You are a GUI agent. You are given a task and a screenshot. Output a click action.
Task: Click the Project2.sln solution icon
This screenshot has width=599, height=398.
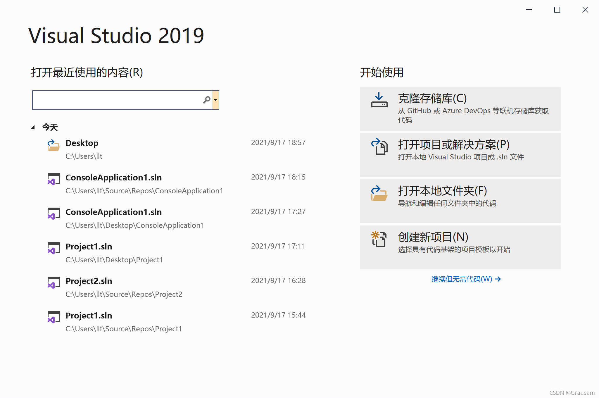point(53,283)
